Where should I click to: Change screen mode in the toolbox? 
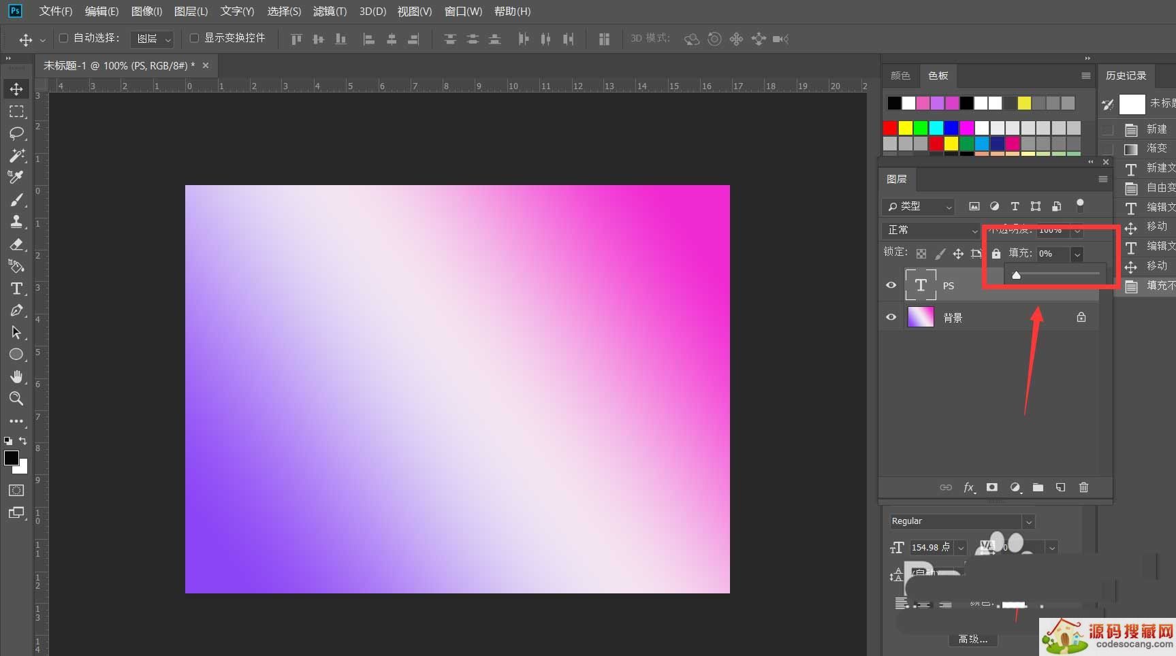(x=16, y=513)
